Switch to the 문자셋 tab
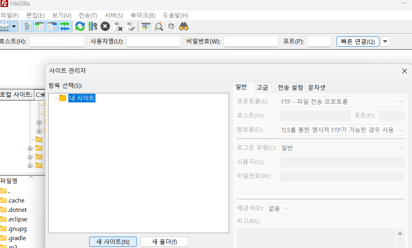This screenshot has height=248, width=412. click(316, 88)
